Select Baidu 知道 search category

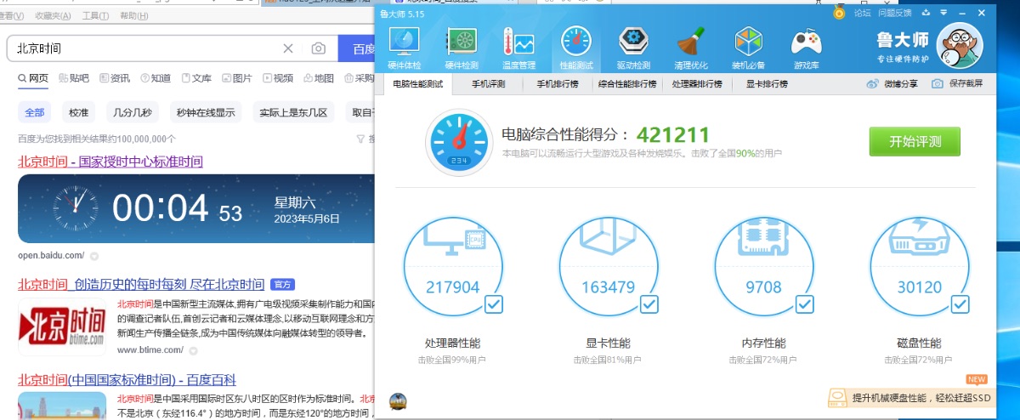click(x=156, y=78)
